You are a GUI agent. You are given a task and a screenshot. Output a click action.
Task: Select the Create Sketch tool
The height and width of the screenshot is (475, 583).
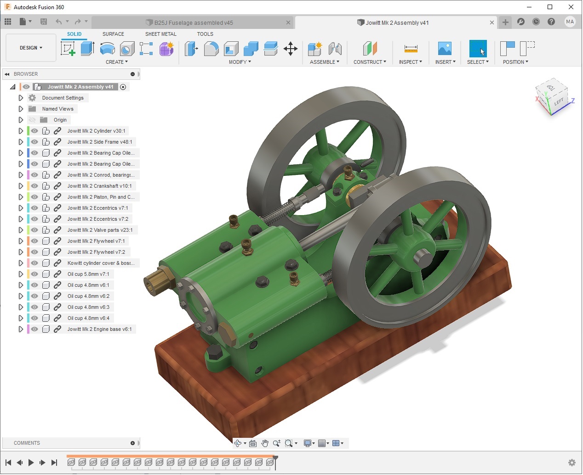[68, 48]
